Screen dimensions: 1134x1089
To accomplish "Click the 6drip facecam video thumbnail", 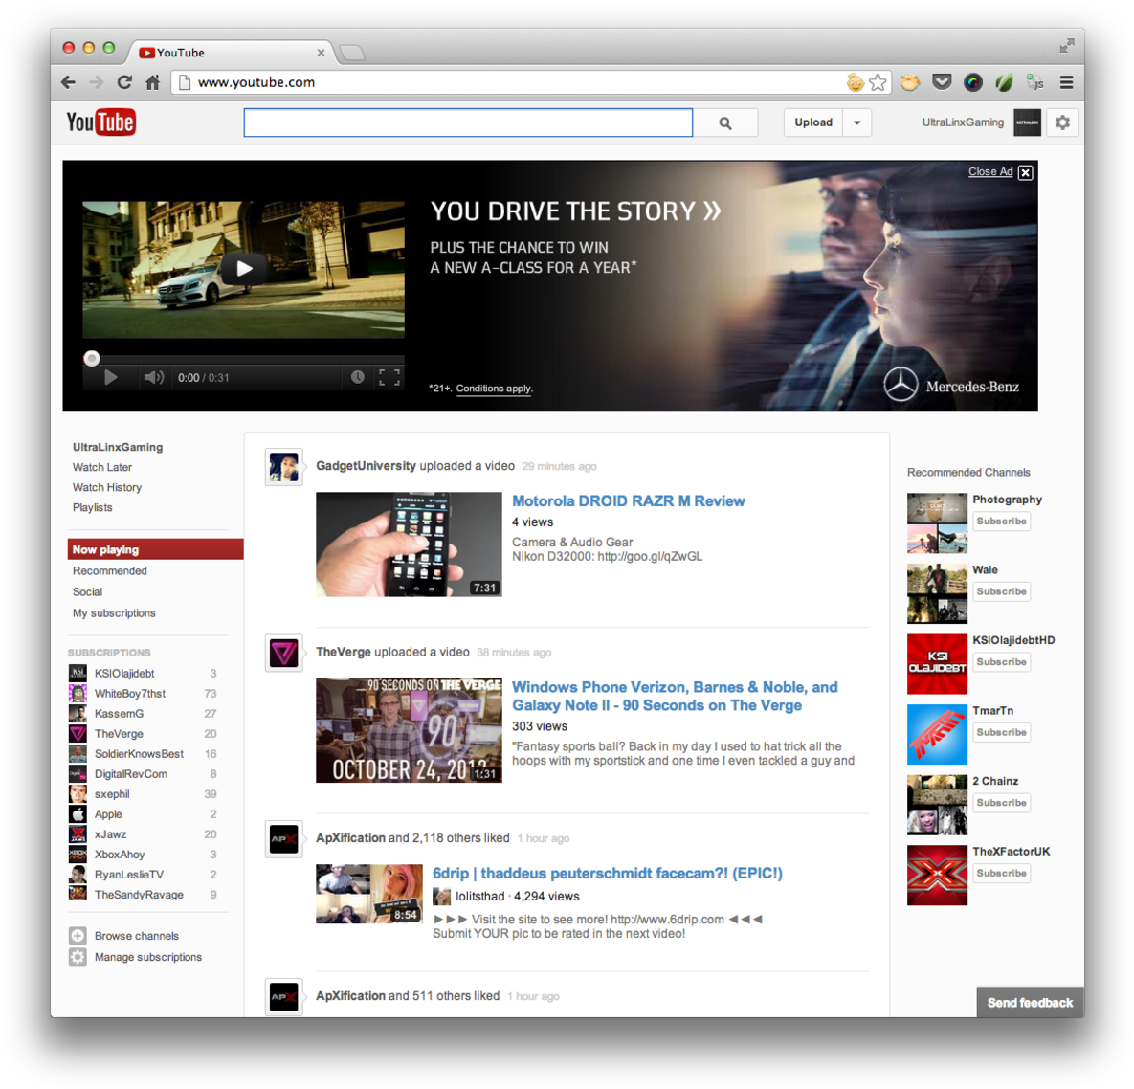I will [x=368, y=894].
